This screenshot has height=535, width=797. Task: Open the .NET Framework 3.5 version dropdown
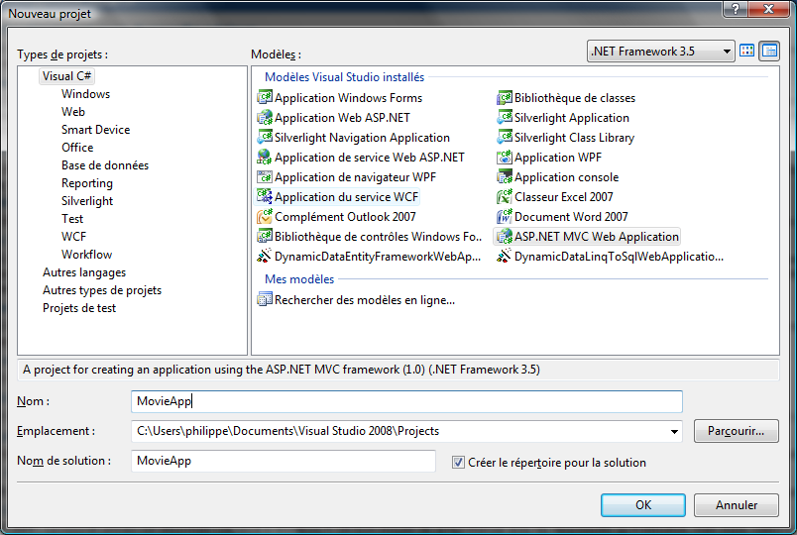727,51
